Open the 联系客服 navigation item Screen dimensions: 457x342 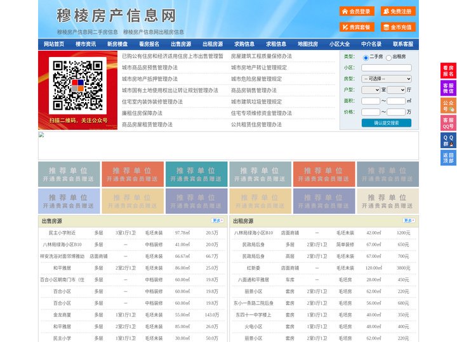(403, 44)
